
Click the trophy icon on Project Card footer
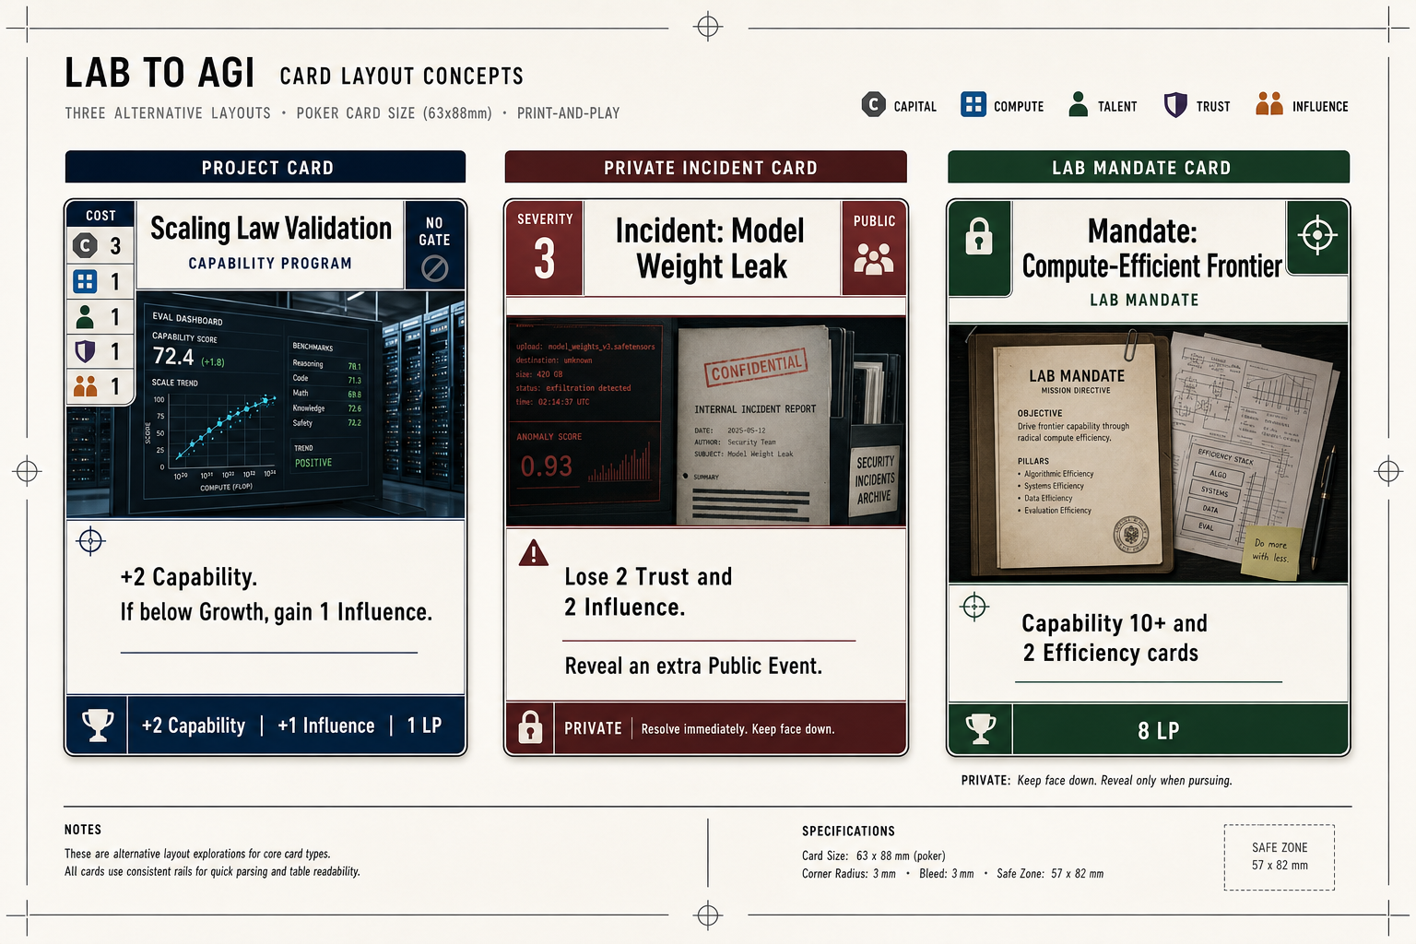tap(98, 726)
